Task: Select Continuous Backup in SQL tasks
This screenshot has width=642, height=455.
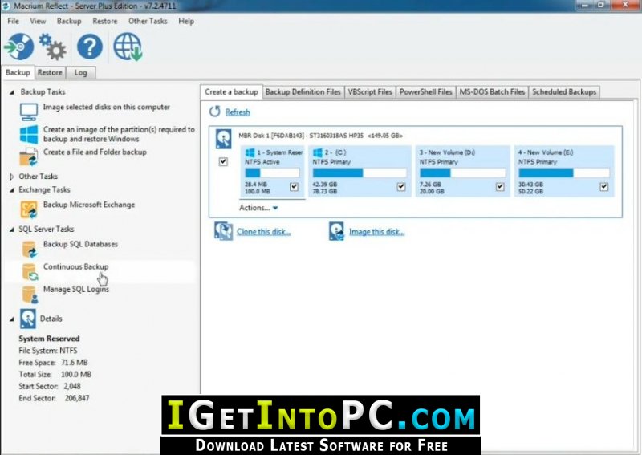Action: pos(75,266)
